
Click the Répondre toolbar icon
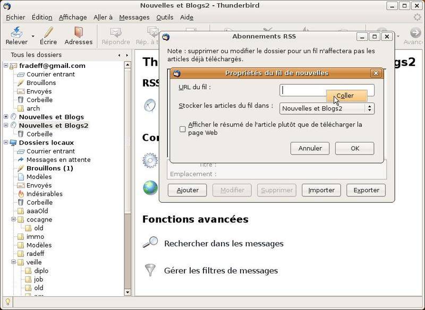116,32
